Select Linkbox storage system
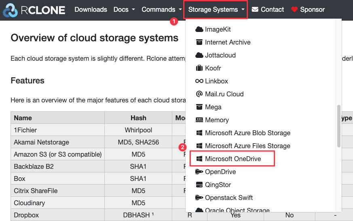 [216, 81]
